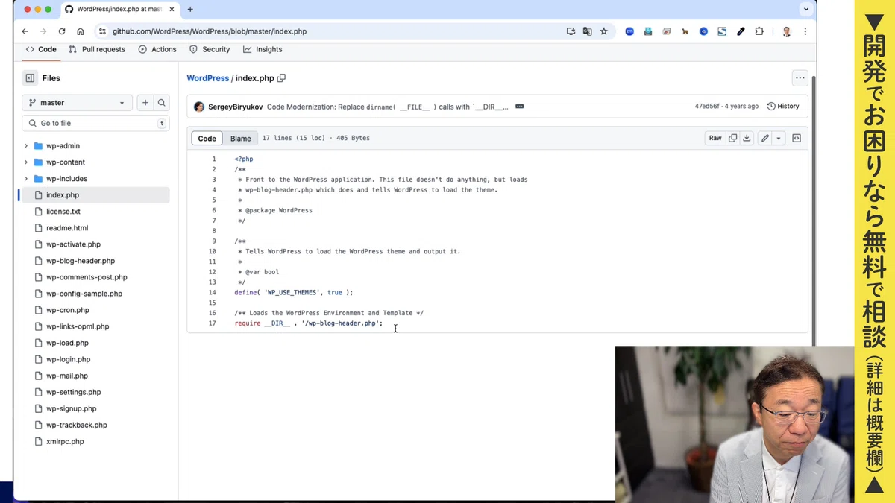Expand the wp-admin folder

pos(26,146)
